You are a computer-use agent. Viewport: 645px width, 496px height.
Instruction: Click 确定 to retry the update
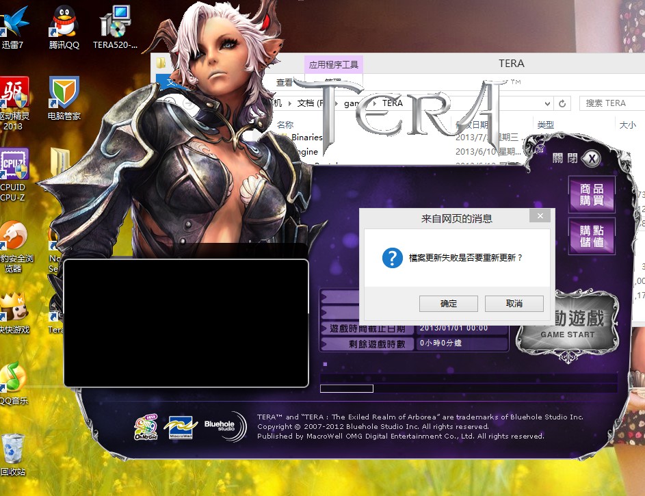[x=449, y=304]
